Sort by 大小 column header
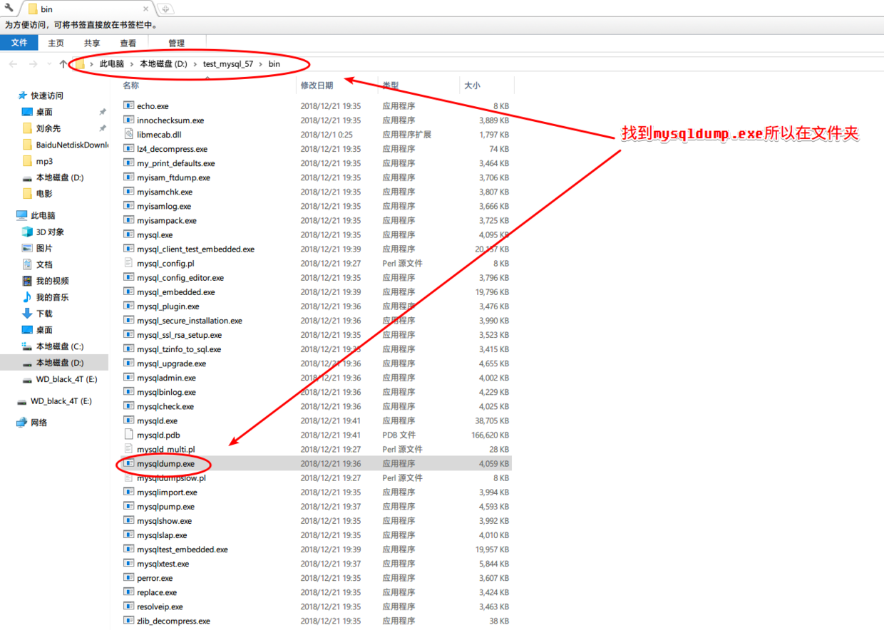The height and width of the screenshot is (630, 884). tap(472, 86)
